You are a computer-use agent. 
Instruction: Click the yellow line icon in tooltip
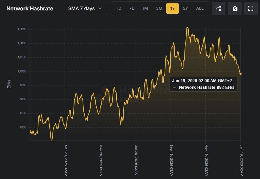click(x=175, y=87)
